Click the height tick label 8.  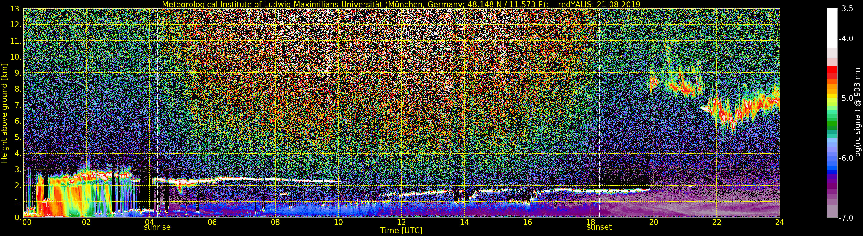(18, 89)
